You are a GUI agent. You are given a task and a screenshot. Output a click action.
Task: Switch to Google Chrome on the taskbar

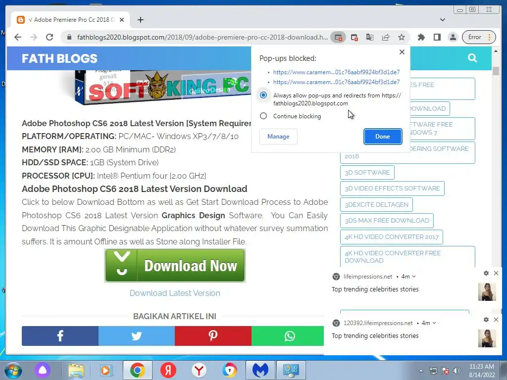click(138, 370)
